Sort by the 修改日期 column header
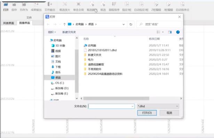Image resolution: width=214 pixels, height=138 pixels. pyautogui.click(x=154, y=39)
